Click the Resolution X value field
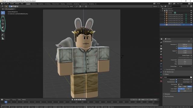 click(x=185, y=44)
